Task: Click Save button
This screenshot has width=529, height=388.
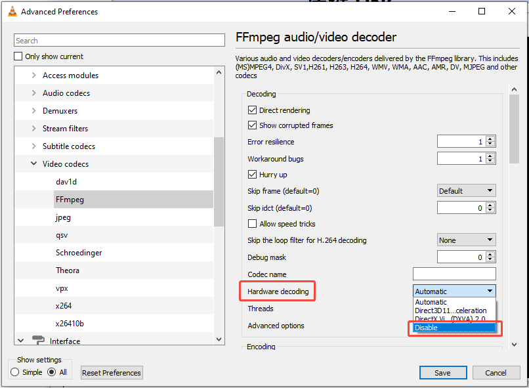Action: [443, 372]
